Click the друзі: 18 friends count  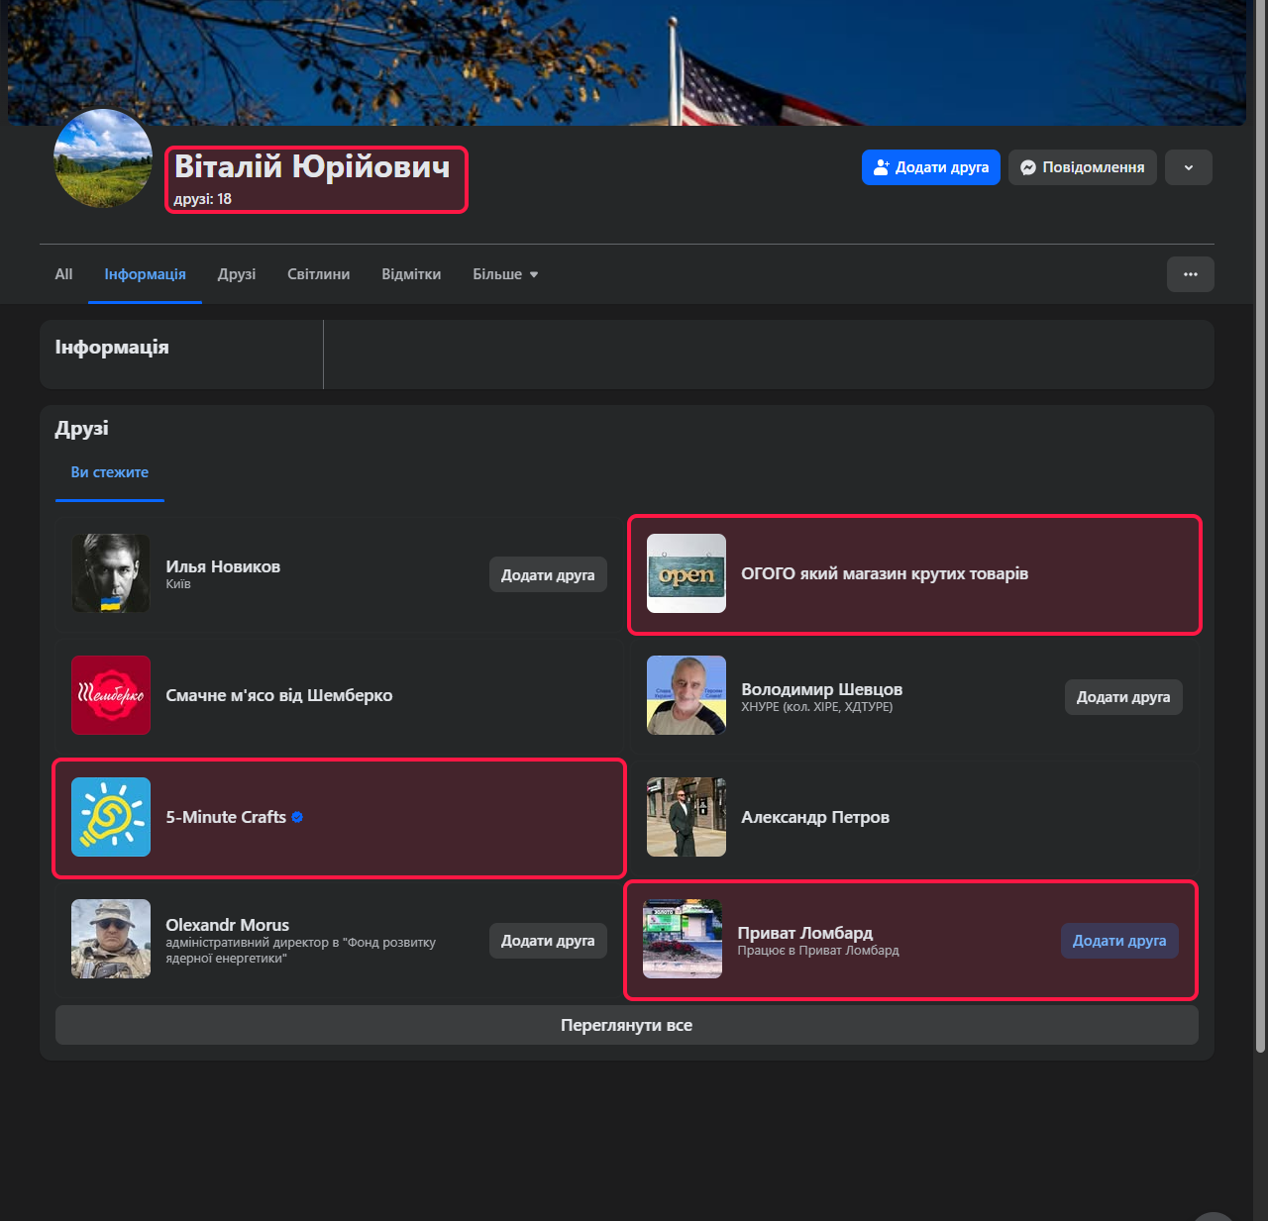203,199
